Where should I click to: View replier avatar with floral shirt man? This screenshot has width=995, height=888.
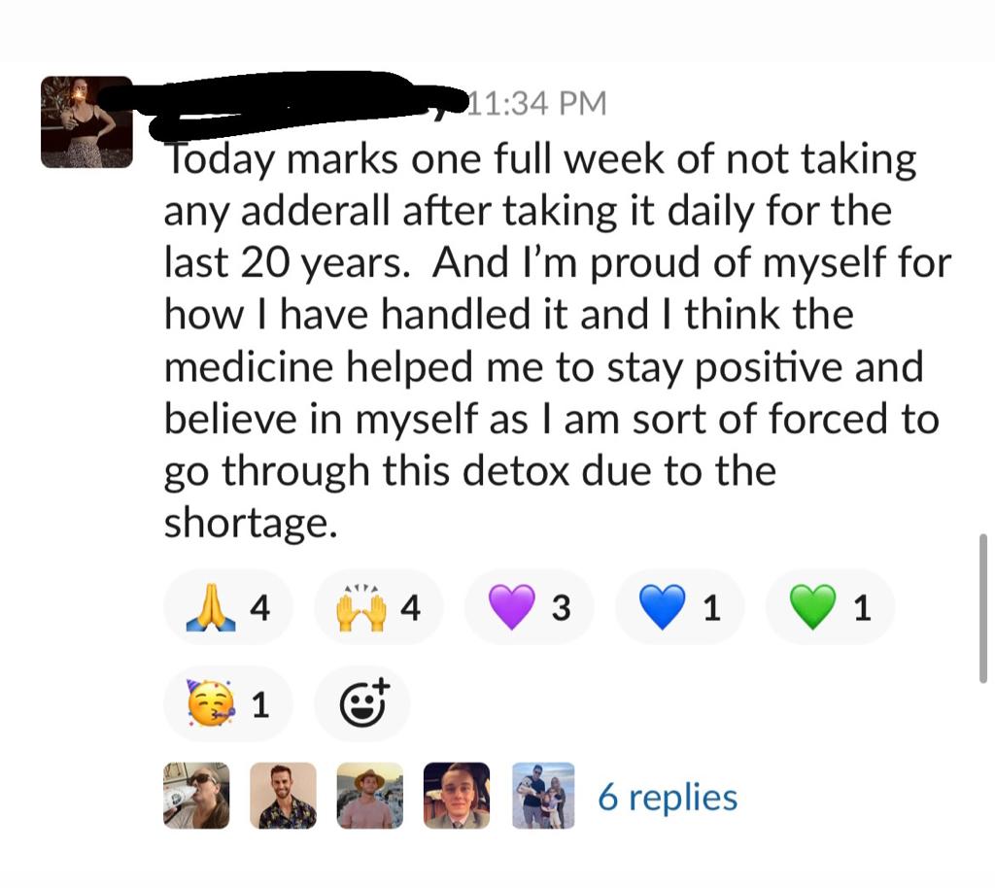point(283,796)
